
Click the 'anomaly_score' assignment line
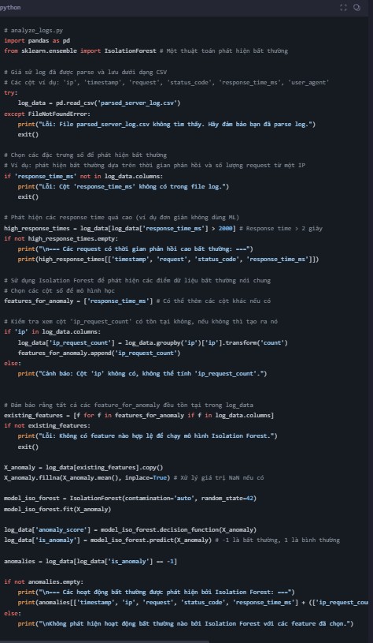pyautogui.click(x=130, y=529)
